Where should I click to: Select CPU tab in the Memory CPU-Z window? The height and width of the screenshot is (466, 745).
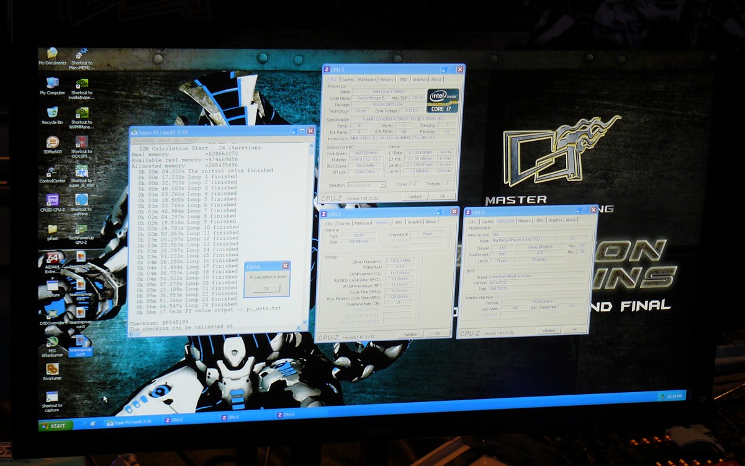click(328, 222)
